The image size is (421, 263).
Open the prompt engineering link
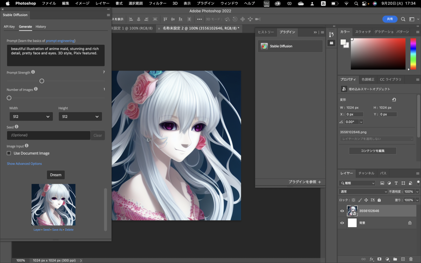tap(60, 41)
